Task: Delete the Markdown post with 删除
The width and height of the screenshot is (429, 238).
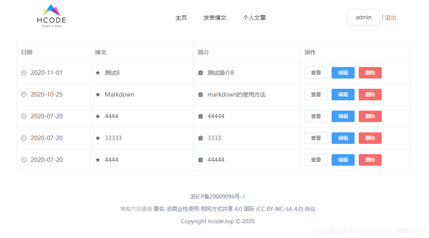Action: click(370, 95)
